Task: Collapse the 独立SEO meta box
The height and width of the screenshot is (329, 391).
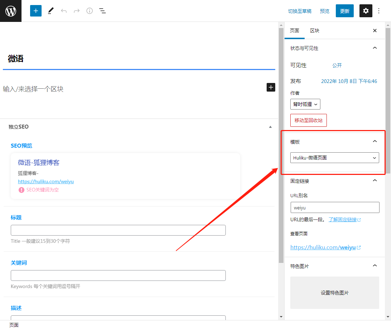Action: 270,127
